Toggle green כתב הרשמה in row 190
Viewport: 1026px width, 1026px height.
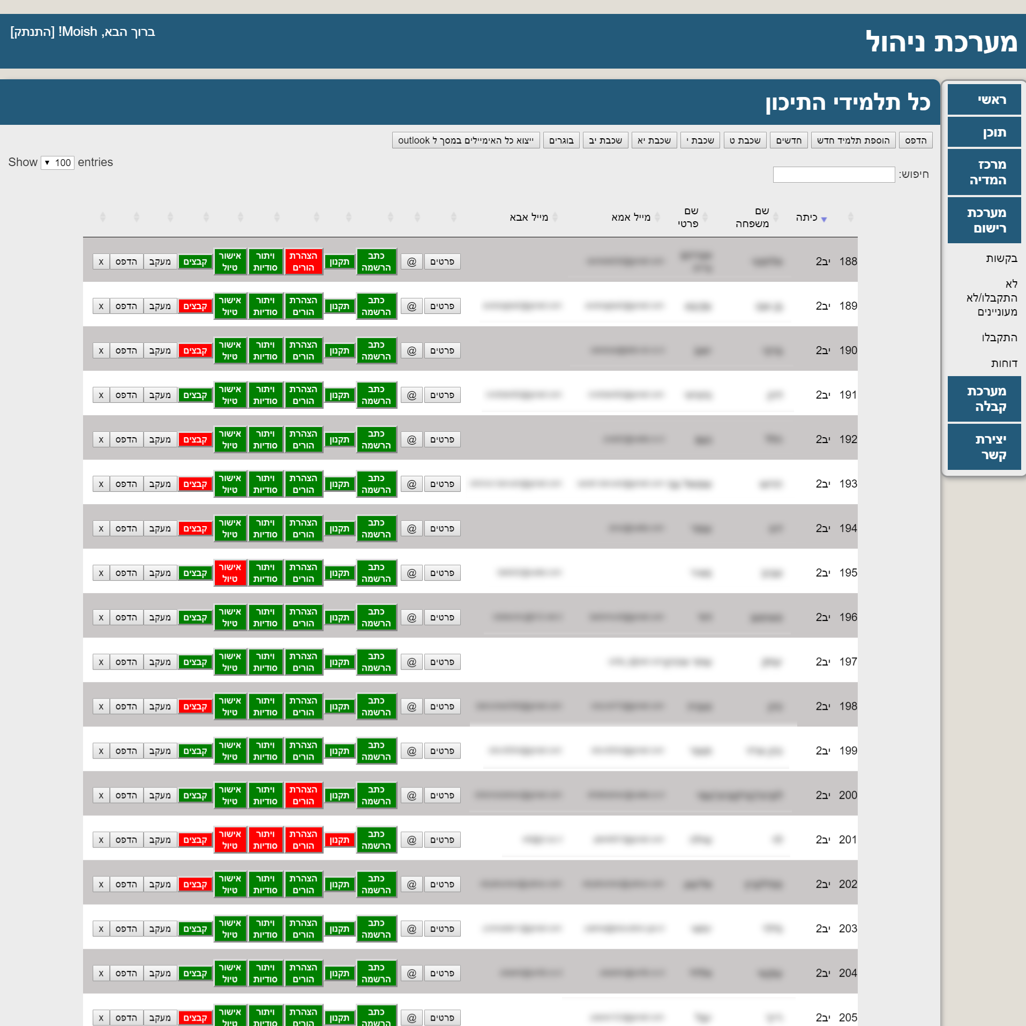376,350
